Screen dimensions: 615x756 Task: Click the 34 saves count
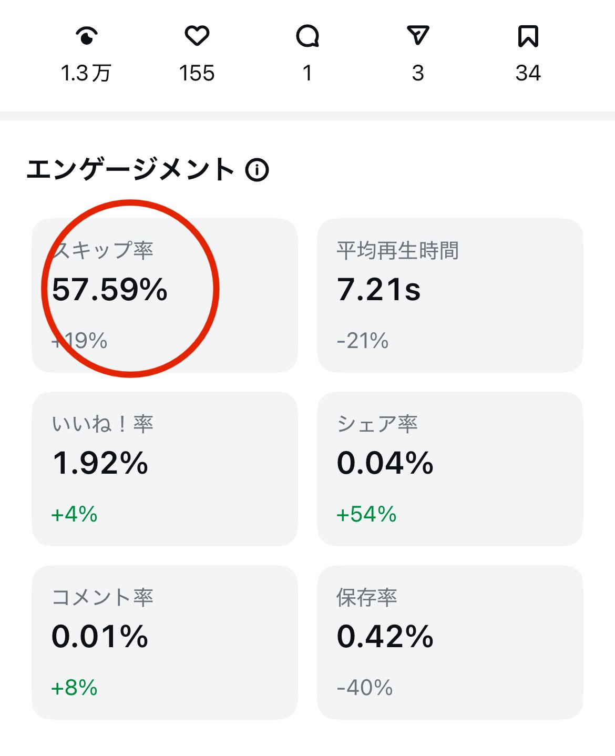(x=528, y=73)
